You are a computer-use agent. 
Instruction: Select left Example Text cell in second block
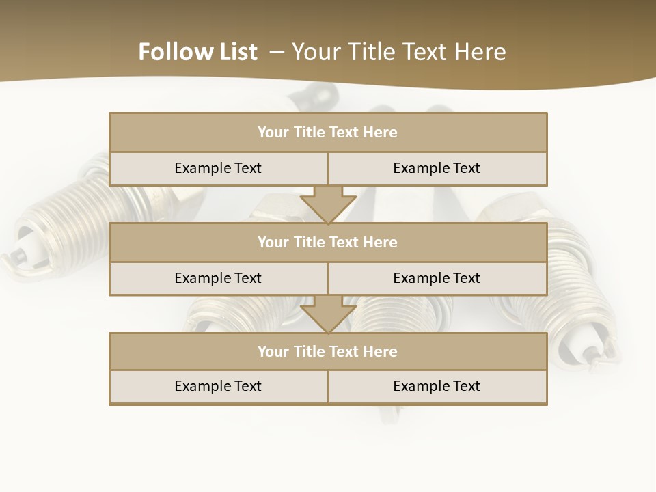click(218, 278)
